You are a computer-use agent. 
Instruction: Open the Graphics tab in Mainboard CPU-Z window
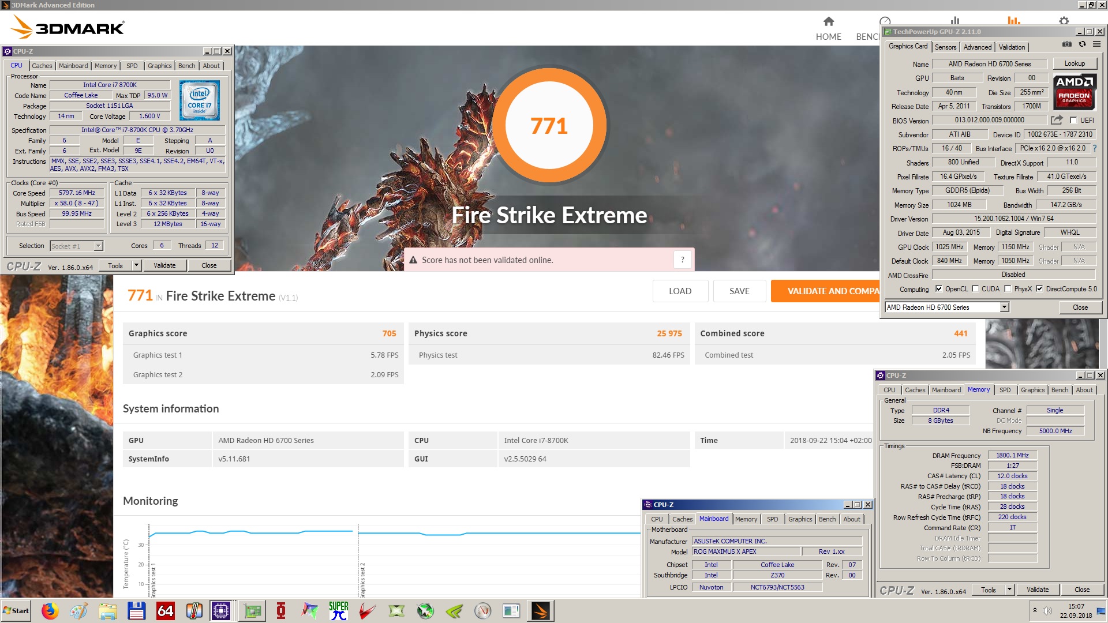pyautogui.click(x=800, y=519)
